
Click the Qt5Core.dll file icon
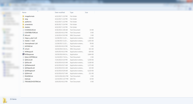(x=23, y=60)
